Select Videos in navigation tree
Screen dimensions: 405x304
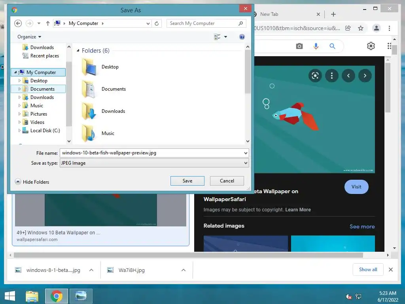tap(37, 122)
